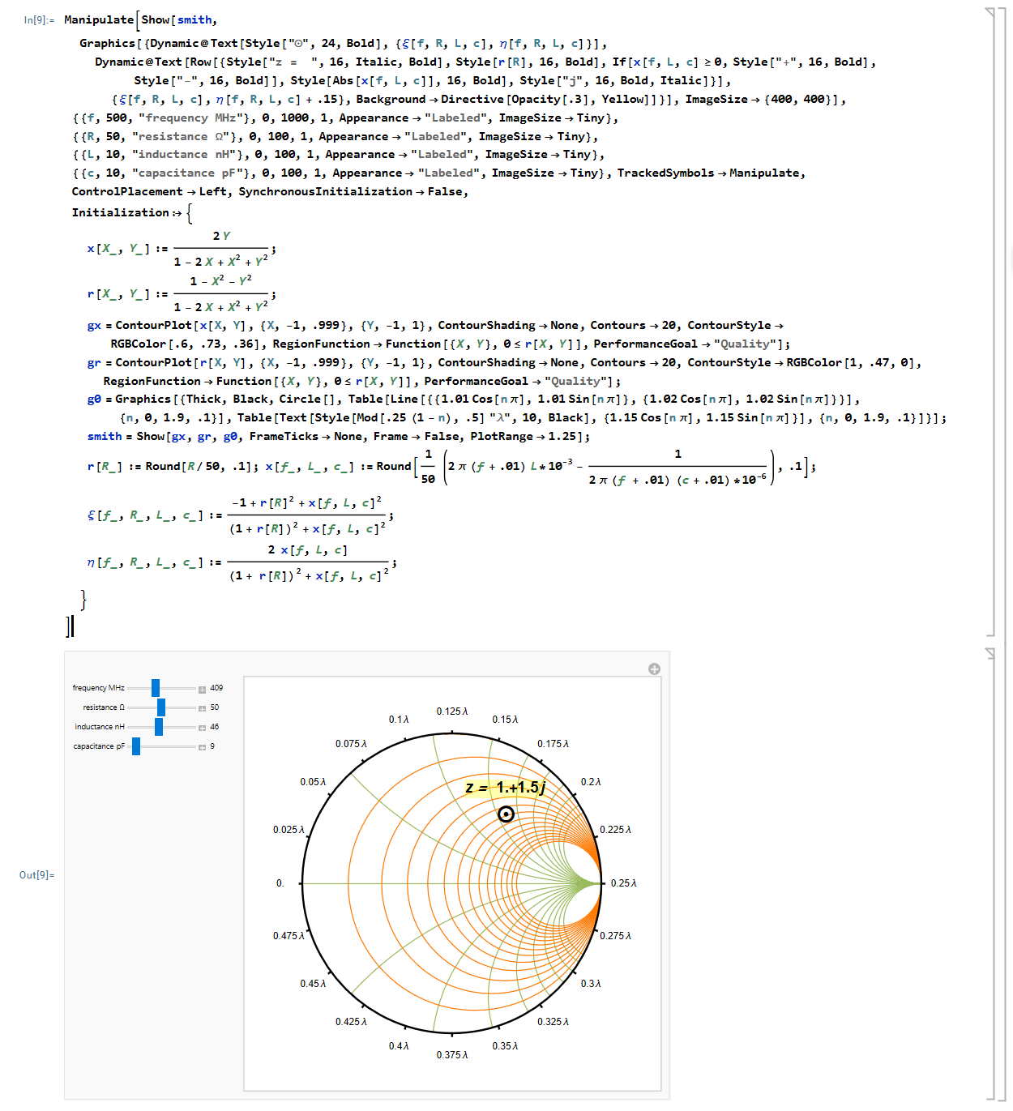Image resolution: width=1013 pixels, height=1111 pixels.
Task: Click 'Background' option in the code
Action: [x=391, y=100]
